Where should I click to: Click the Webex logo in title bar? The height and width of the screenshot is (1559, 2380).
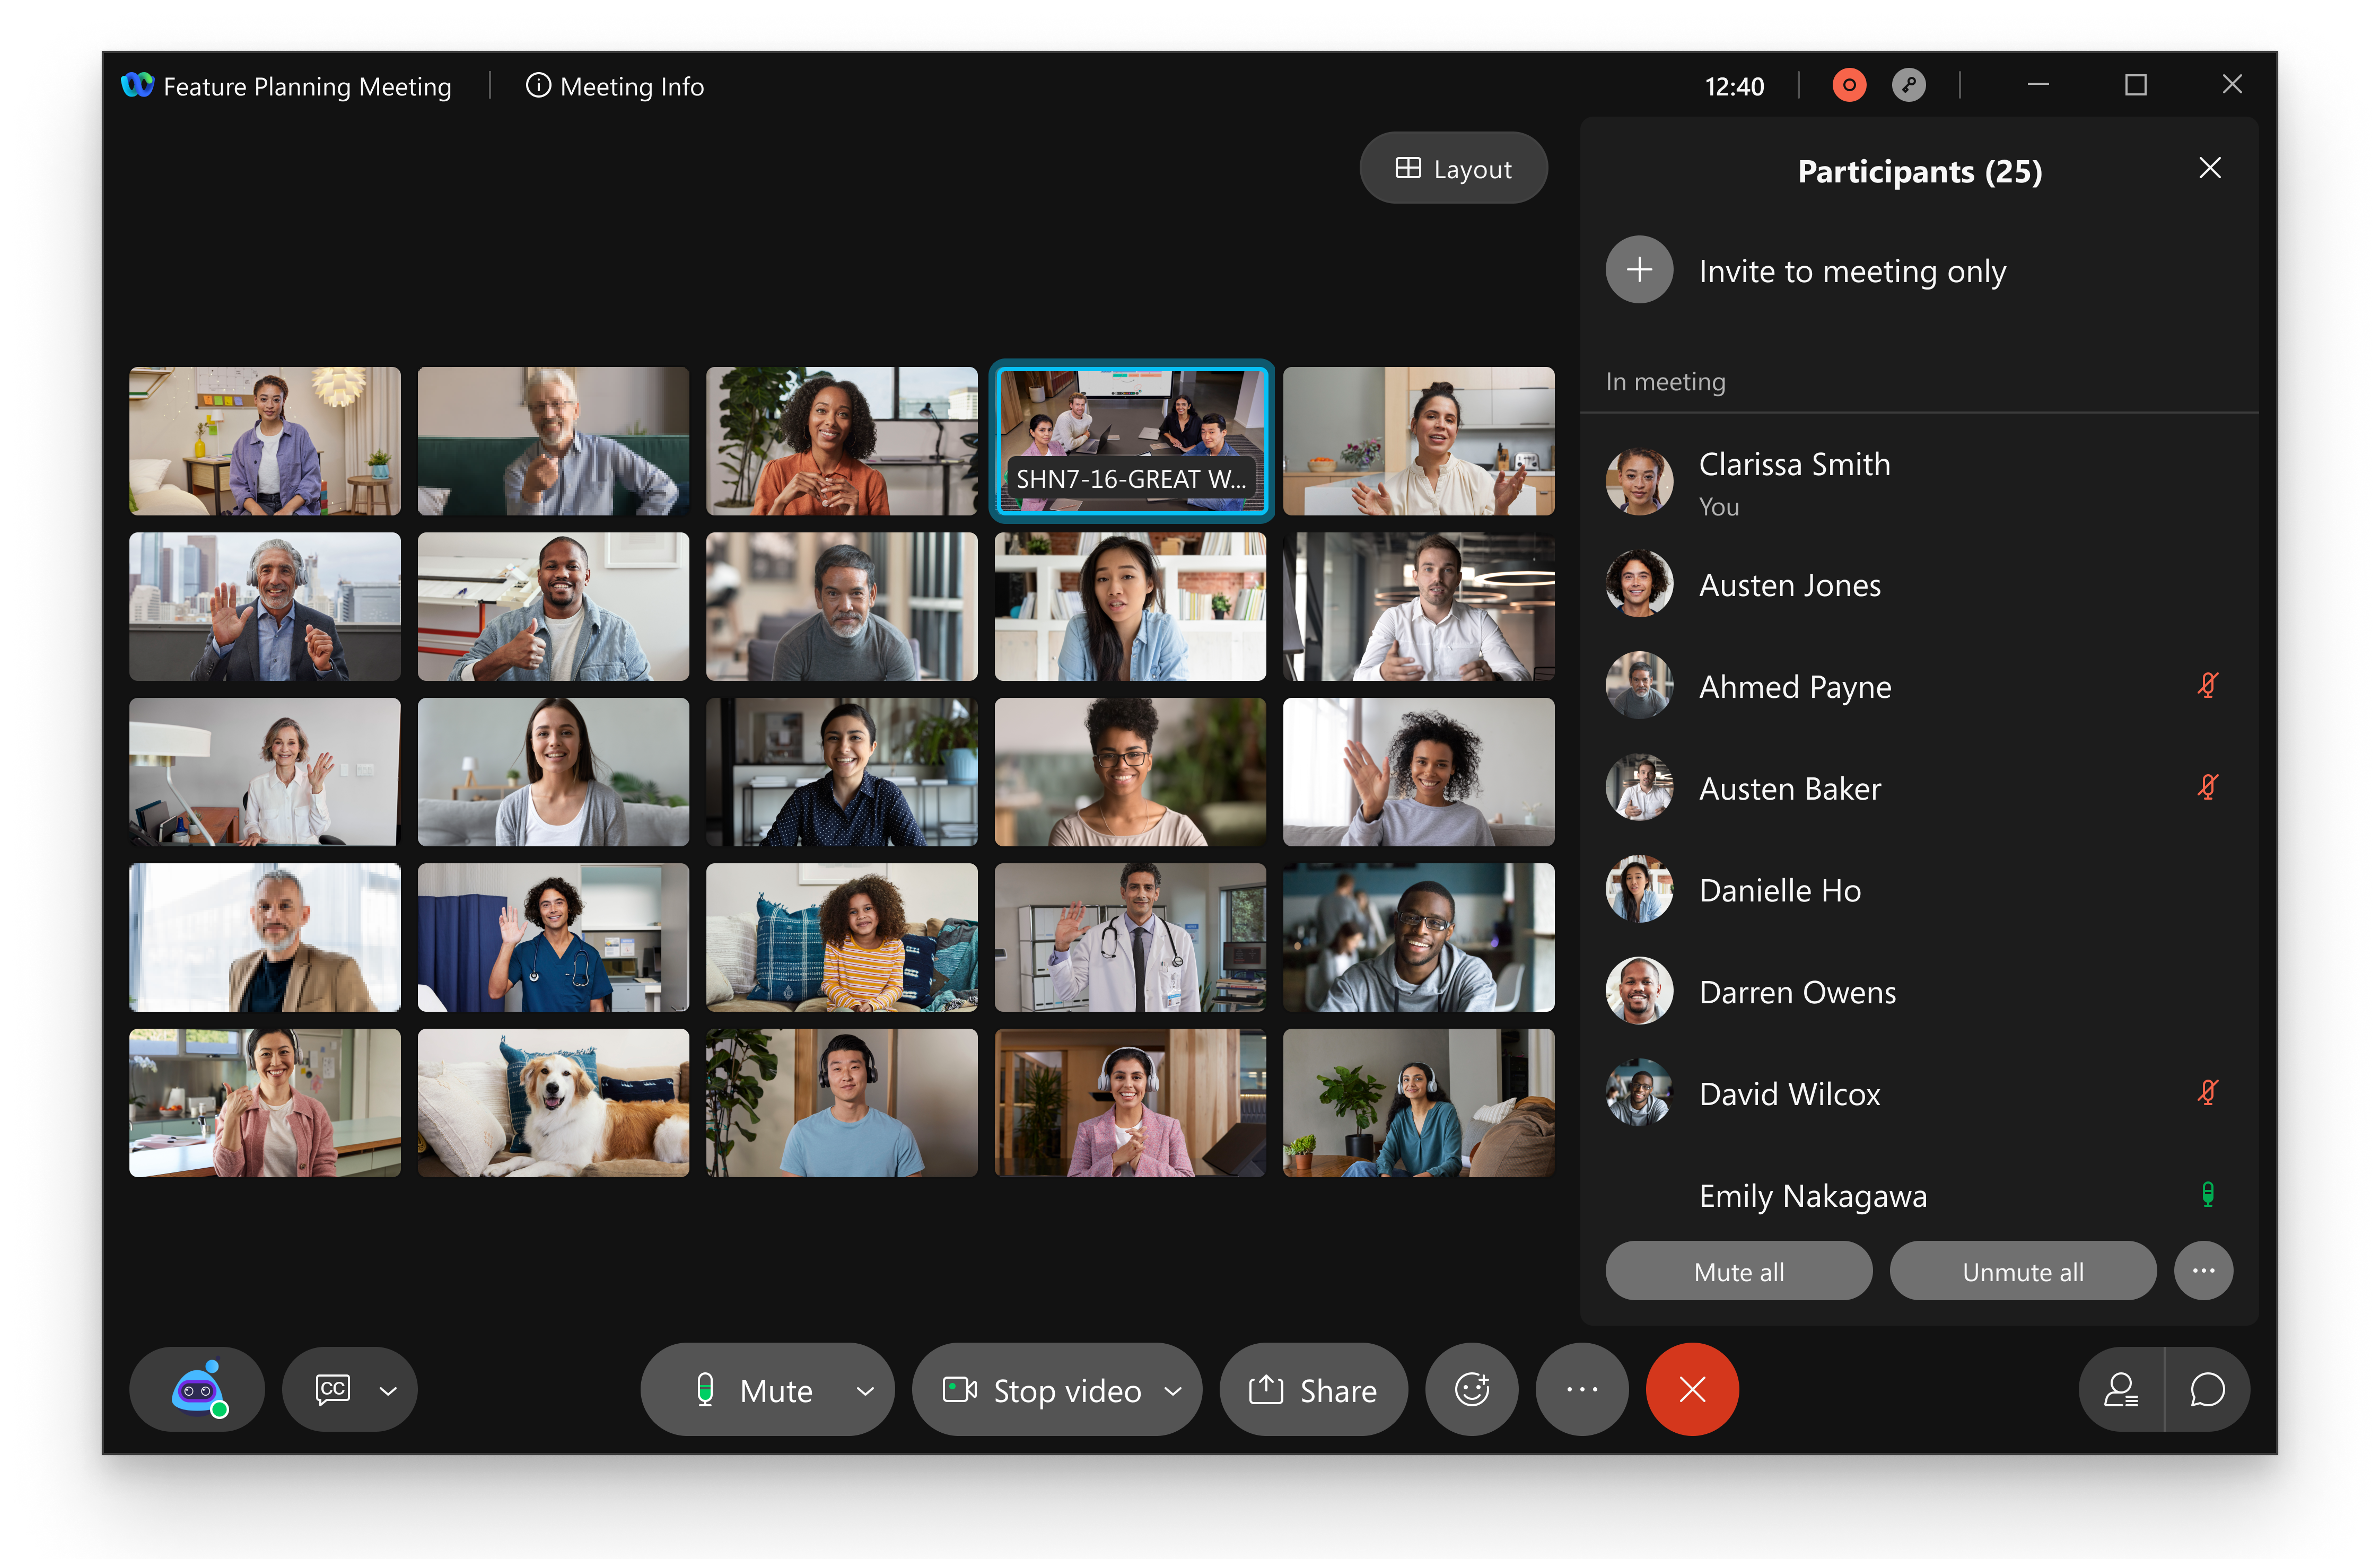coord(137,85)
